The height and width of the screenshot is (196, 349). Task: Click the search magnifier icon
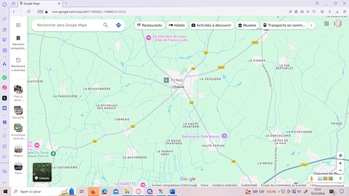[106, 25]
